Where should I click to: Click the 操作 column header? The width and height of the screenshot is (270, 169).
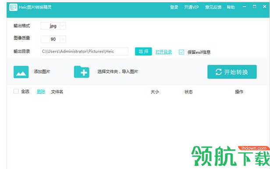239,92
